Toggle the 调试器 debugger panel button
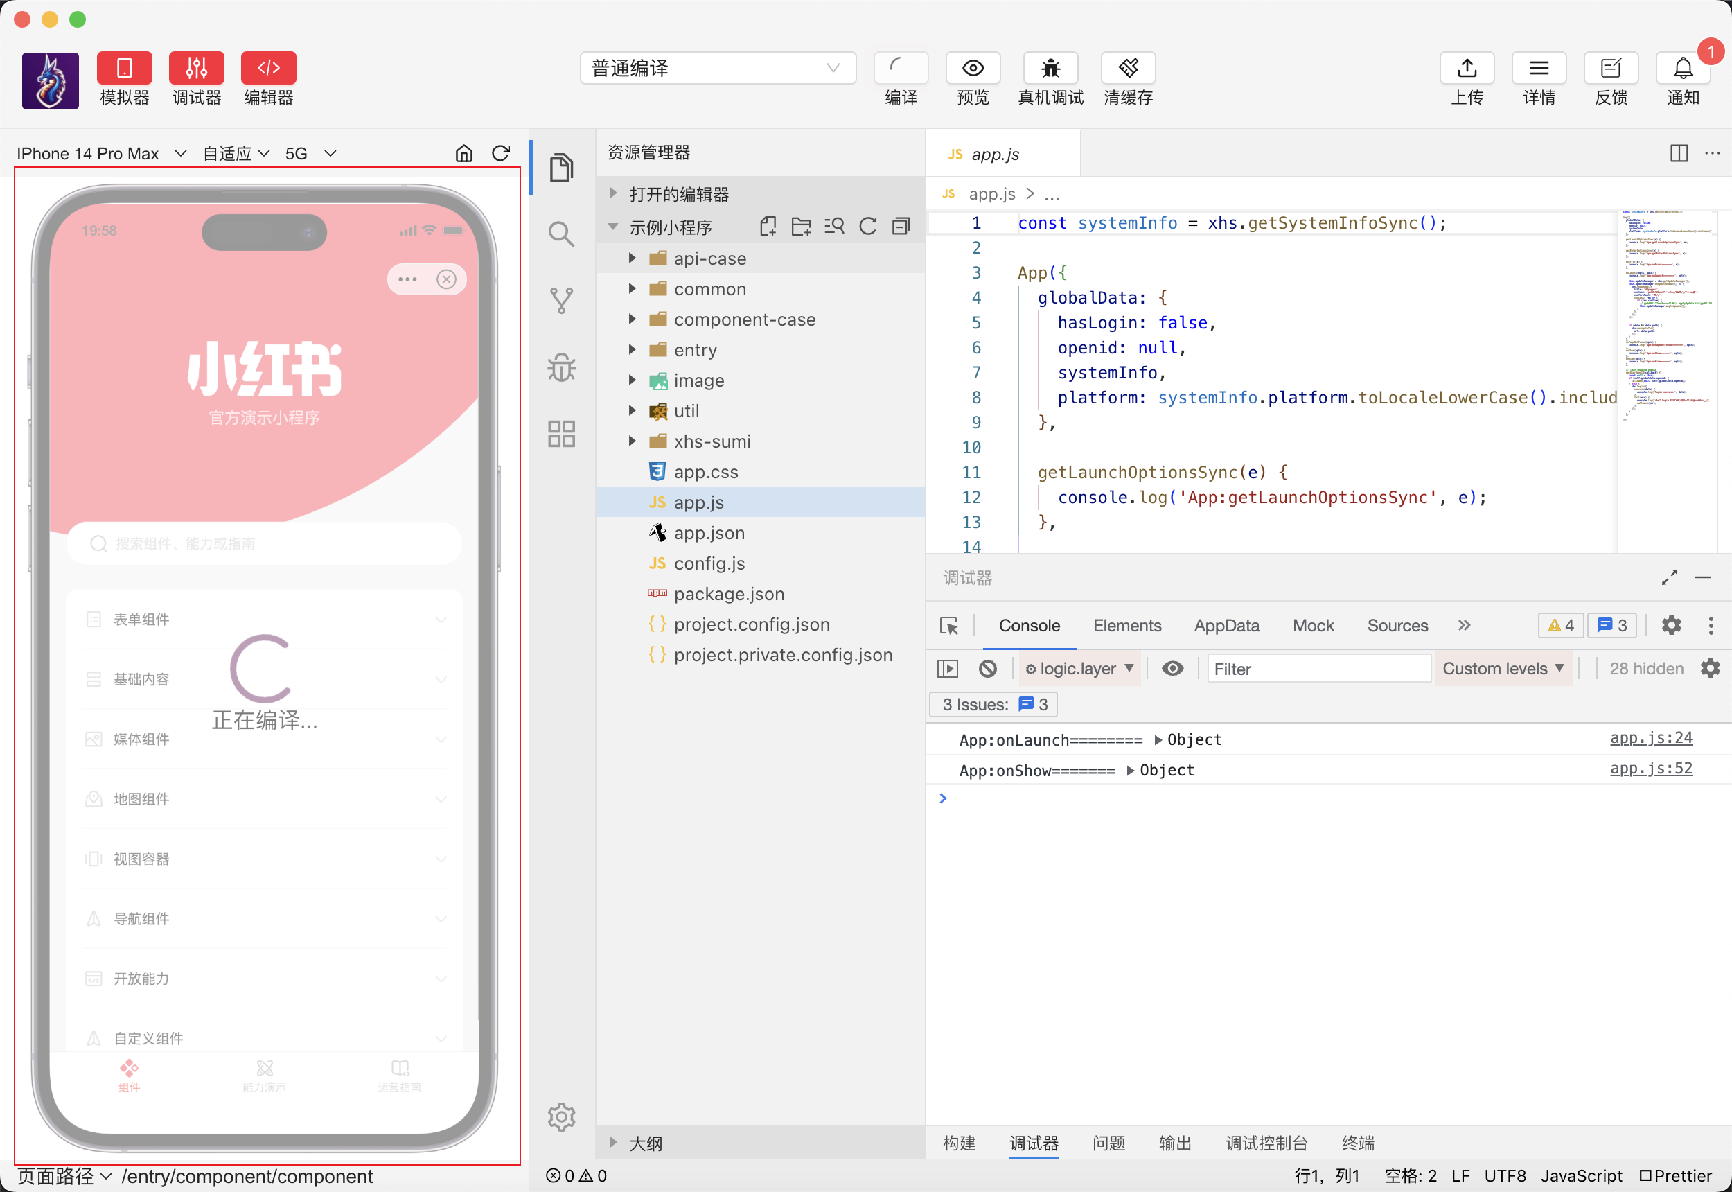The width and height of the screenshot is (1732, 1192). 196,68
